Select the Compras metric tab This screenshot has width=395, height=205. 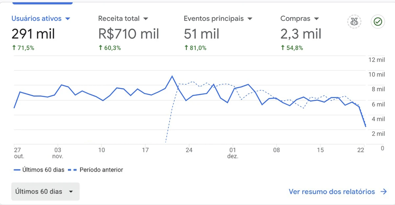click(295, 19)
